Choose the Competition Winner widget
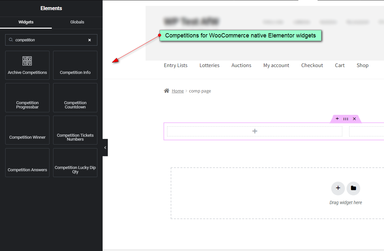384x251 pixels. pos(27,130)
